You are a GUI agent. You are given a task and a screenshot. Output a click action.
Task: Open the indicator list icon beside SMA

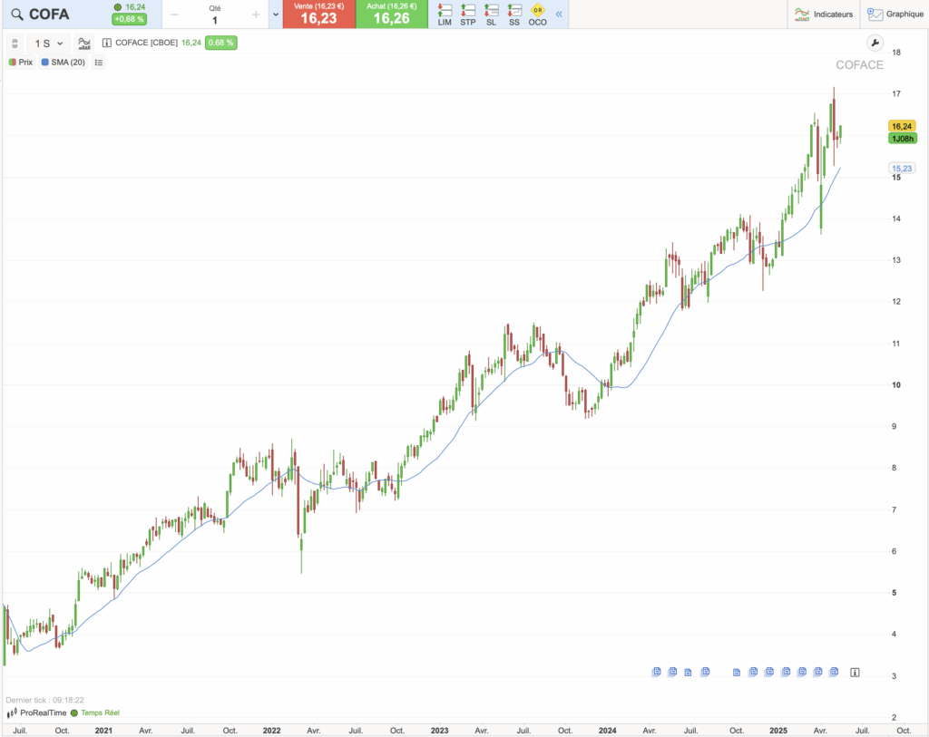pyautogui.click(x=99, y=63)
